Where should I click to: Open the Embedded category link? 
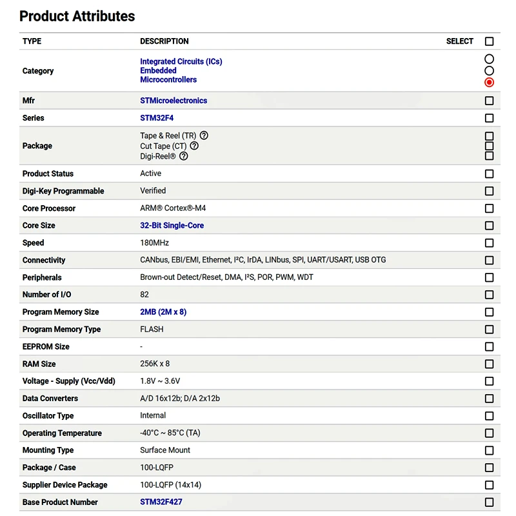pyautogui.click(x=158, y=70)
